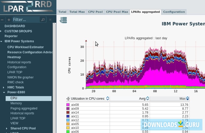Switch to the CPU Pool tab
The width and height of the screenshot is (205, 133).
click(x=95, y=12)
